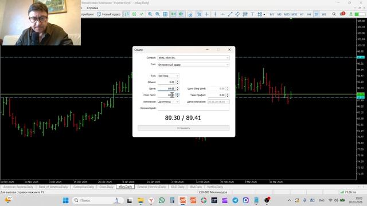Image resolution: width=367 pixels, height=206 pixels.
Task: Draw a vertical line
Action: coord(215,14)
